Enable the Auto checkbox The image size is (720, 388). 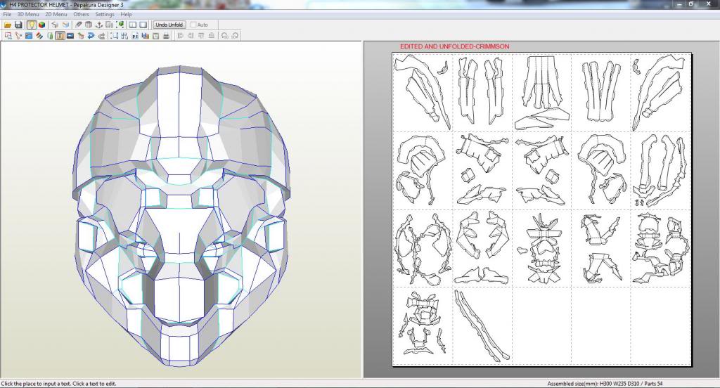tap(193, 25)
